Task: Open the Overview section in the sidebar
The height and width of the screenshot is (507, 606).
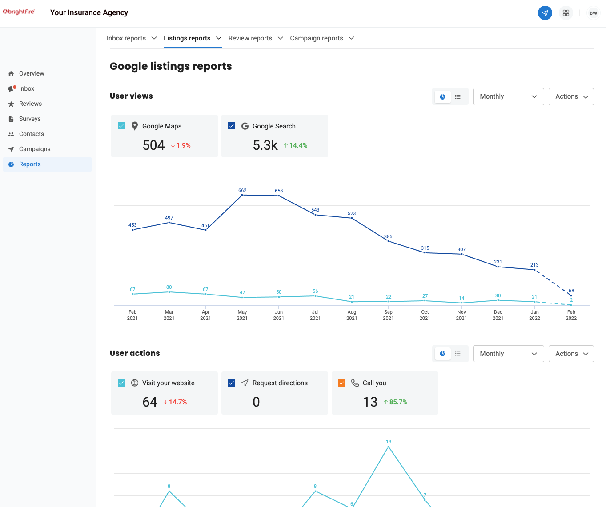Action: (x=31, y=73)
